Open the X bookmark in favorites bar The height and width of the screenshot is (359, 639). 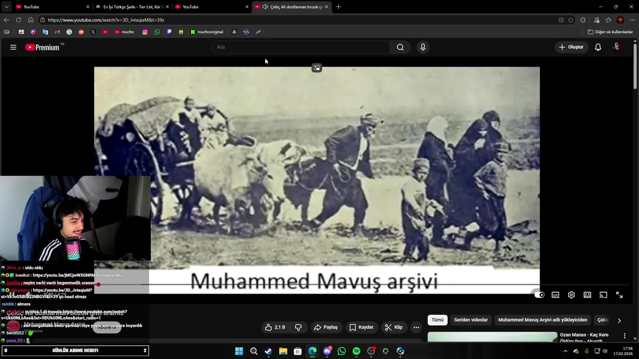coord(93,32)
